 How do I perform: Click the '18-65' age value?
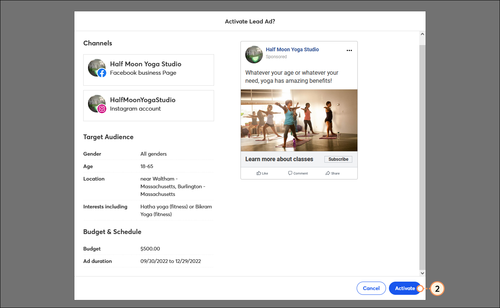point(147,166)
